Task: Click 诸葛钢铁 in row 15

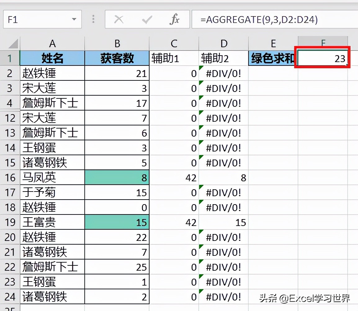Action: click(x=52, y=163)
